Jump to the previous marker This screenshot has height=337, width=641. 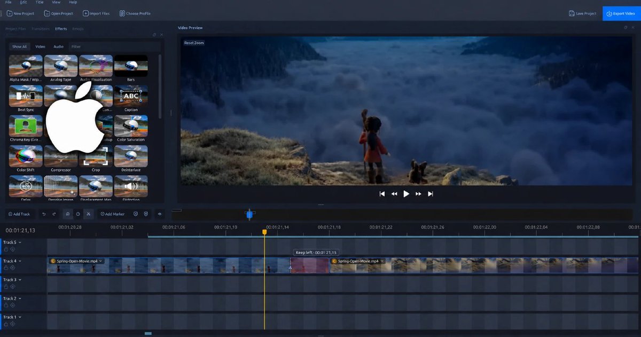135,214
